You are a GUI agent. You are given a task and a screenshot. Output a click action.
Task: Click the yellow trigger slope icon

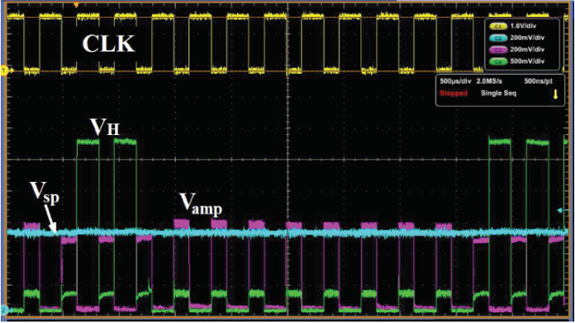coord(556,94)
